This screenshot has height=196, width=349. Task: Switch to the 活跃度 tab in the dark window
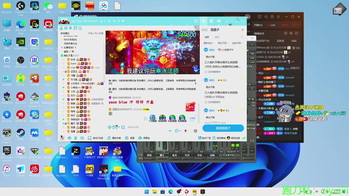pos(280,41)
